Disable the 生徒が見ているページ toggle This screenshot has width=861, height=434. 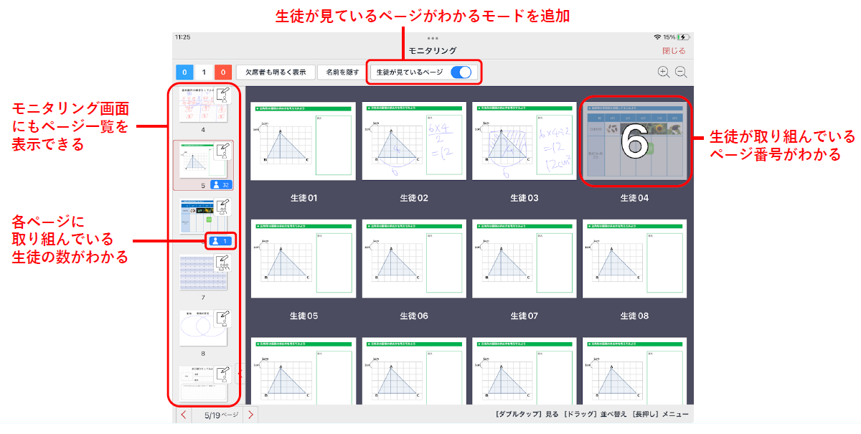point(464,72)
